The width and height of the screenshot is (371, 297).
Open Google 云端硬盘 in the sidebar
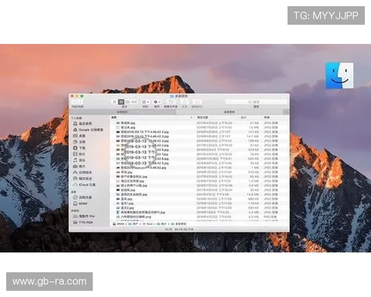[x=88, y=129]
